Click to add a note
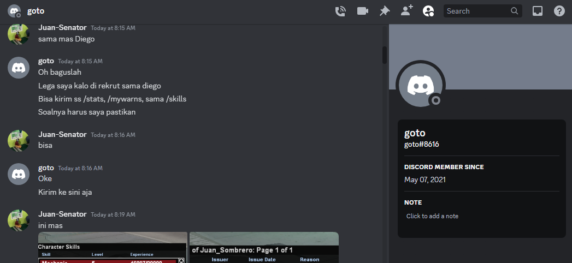 click(x=432, y=216)
